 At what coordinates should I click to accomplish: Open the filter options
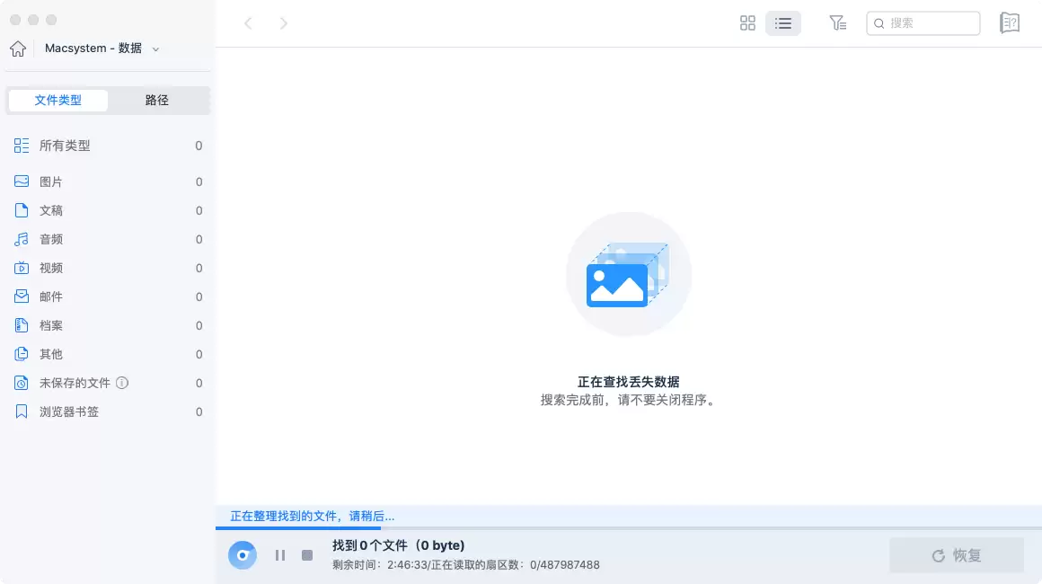coord(838,23)
